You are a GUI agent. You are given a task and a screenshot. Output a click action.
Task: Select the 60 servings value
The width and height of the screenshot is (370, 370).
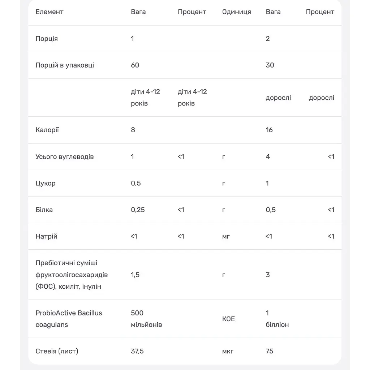point(135,65)
